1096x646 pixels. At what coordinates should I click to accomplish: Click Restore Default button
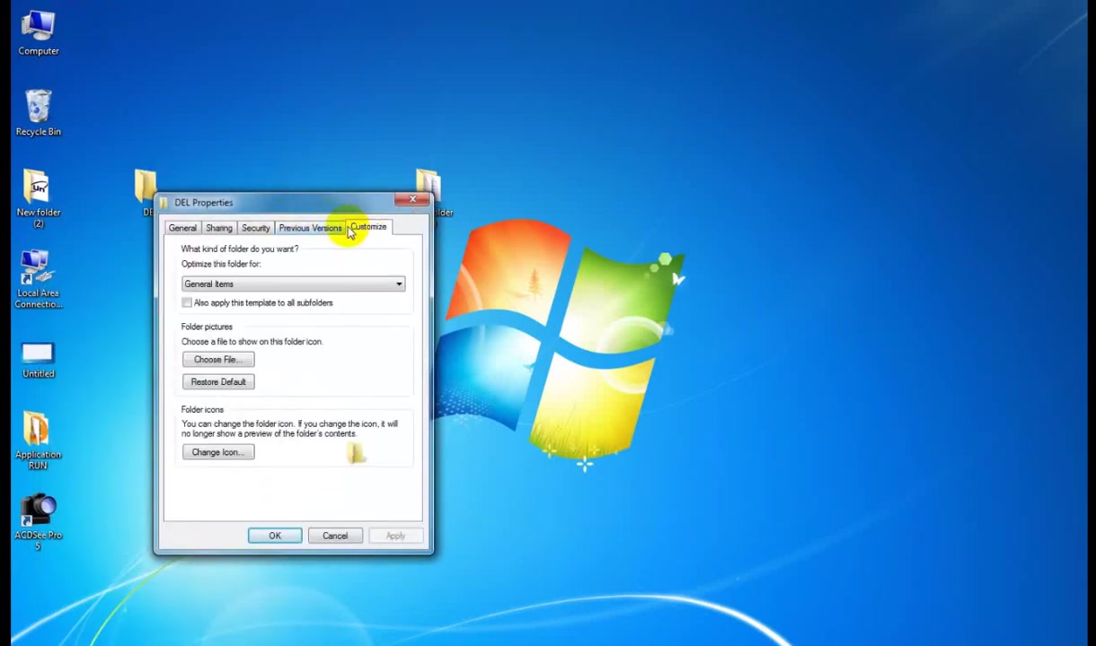[218, 382]
